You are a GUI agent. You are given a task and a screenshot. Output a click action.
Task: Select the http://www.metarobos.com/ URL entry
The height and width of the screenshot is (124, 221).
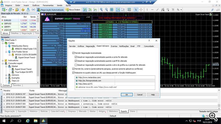90,77
